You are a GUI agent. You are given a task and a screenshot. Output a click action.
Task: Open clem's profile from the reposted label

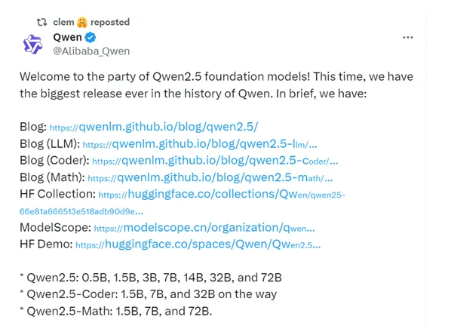(63, 22)
